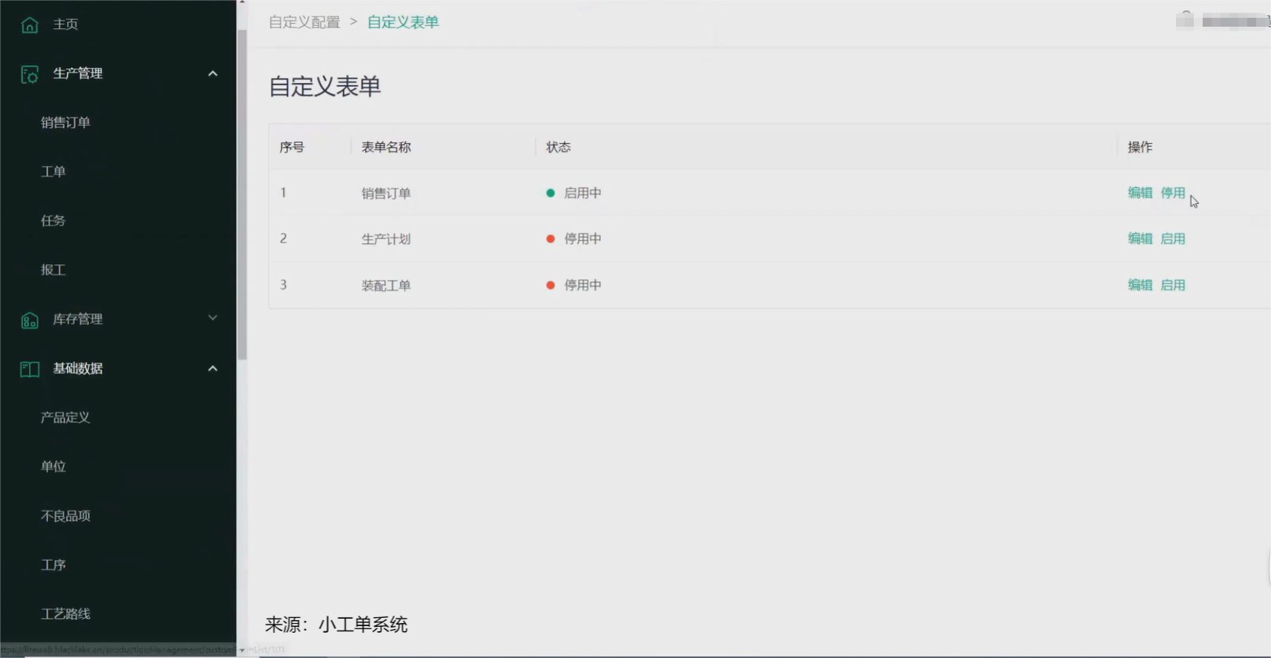Expand the 库存管理 menu chevron
This screenshot has width=1271, height=658.
(x=213, y=318)
